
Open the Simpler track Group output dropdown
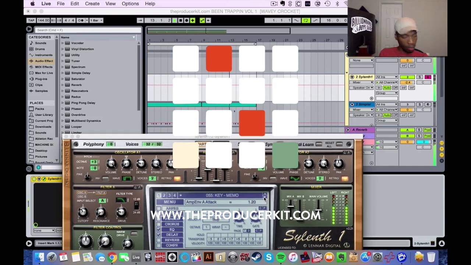coord(387,120)
